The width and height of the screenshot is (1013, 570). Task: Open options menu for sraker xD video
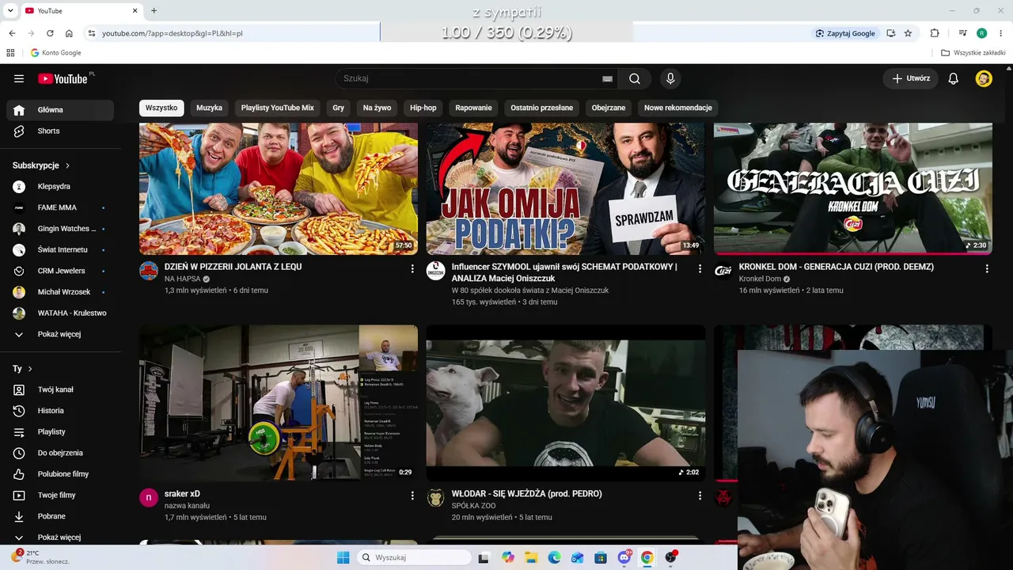(412, 496)
